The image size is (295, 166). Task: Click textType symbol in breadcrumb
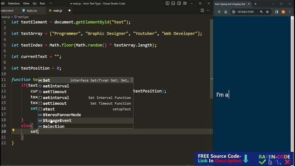tap(22, 17)
